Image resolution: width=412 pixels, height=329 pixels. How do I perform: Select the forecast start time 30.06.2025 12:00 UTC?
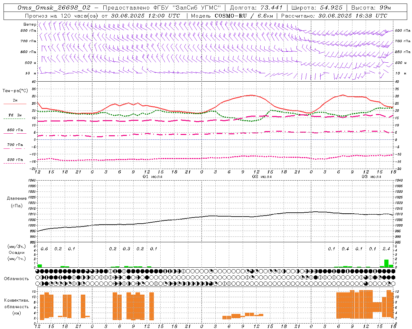[146, 16]
